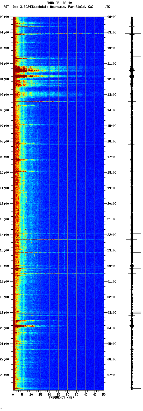Click the '18:00' UTC time label
Screen dimensions: 143x411
click(x=112, y=173)
